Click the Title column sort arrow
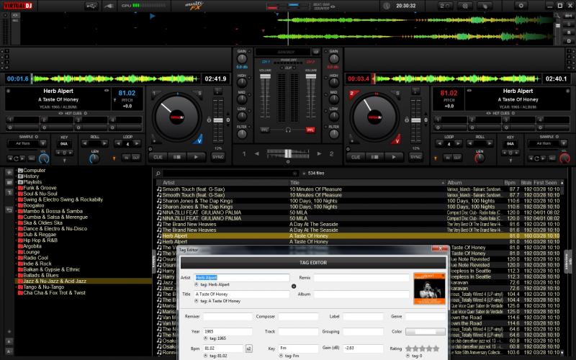 (443, 183)
